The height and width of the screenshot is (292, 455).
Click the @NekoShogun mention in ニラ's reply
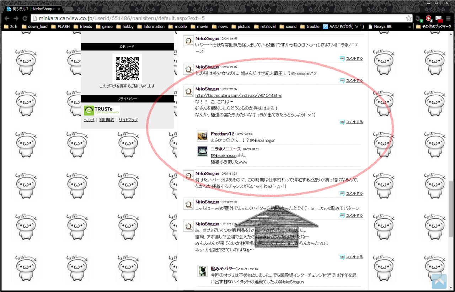tap(224, 155)
